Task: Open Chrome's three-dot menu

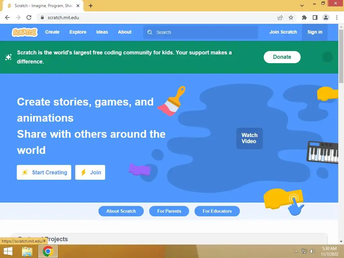Action: (x=337, y=17)
